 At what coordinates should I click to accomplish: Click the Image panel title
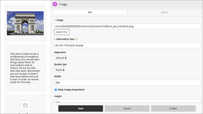coord(63,4)
